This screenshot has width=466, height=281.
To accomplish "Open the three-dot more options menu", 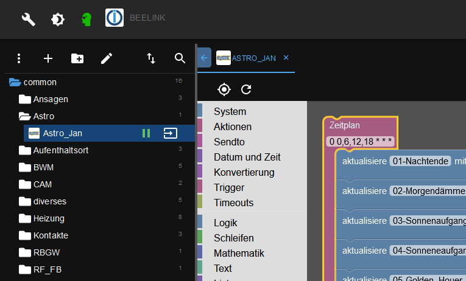I will (19, 58).
